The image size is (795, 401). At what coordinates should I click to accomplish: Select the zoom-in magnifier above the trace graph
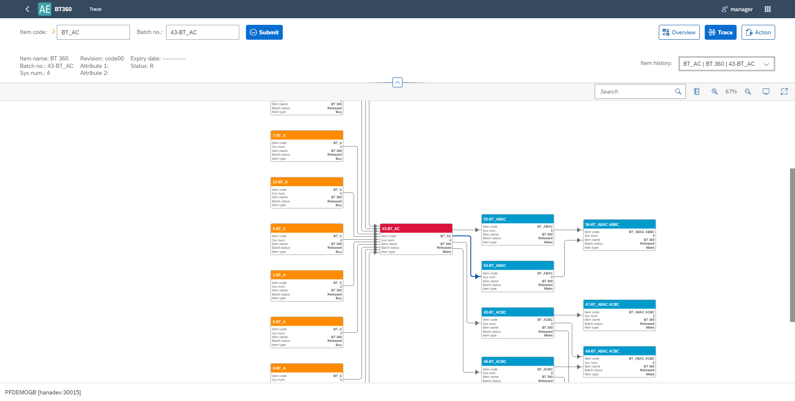point(714,91)
